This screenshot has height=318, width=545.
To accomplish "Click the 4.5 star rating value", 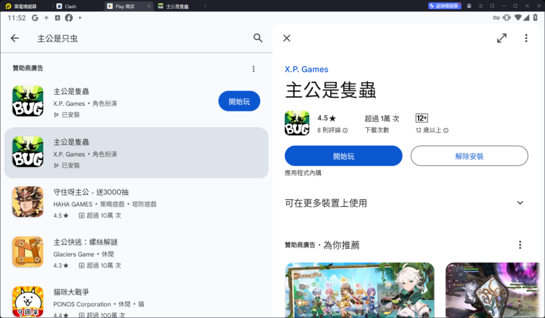I will click(326, 118).
